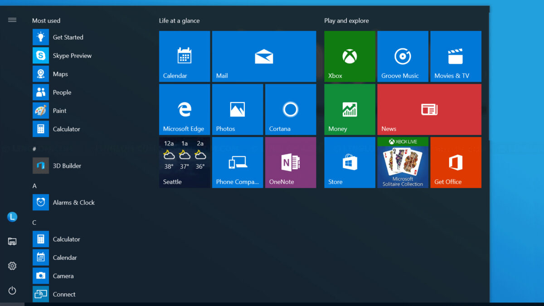Launch the Store tile
The image size is (544, 306).
[350, 162]
